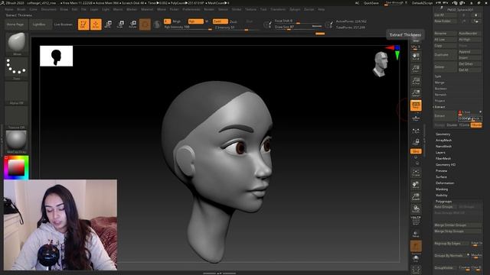
Task: Select the Draw mode button
Action: pos(96,24)
